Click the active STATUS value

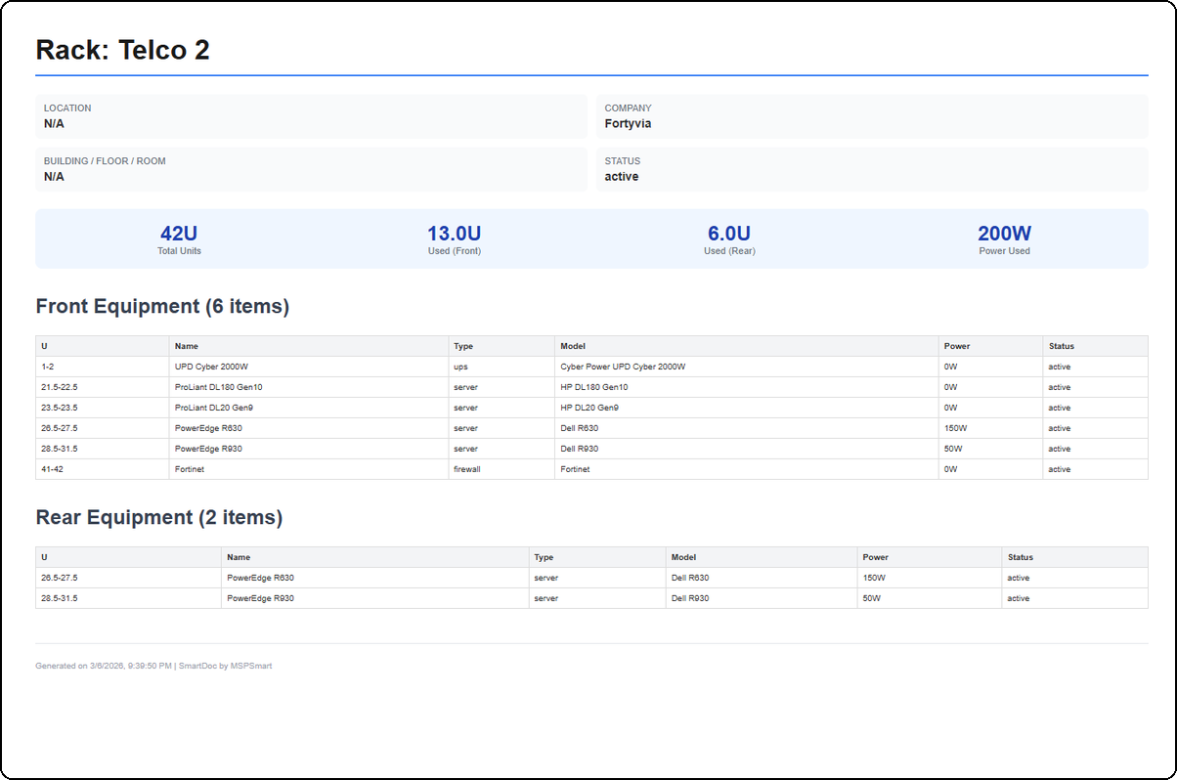point(622,177)
